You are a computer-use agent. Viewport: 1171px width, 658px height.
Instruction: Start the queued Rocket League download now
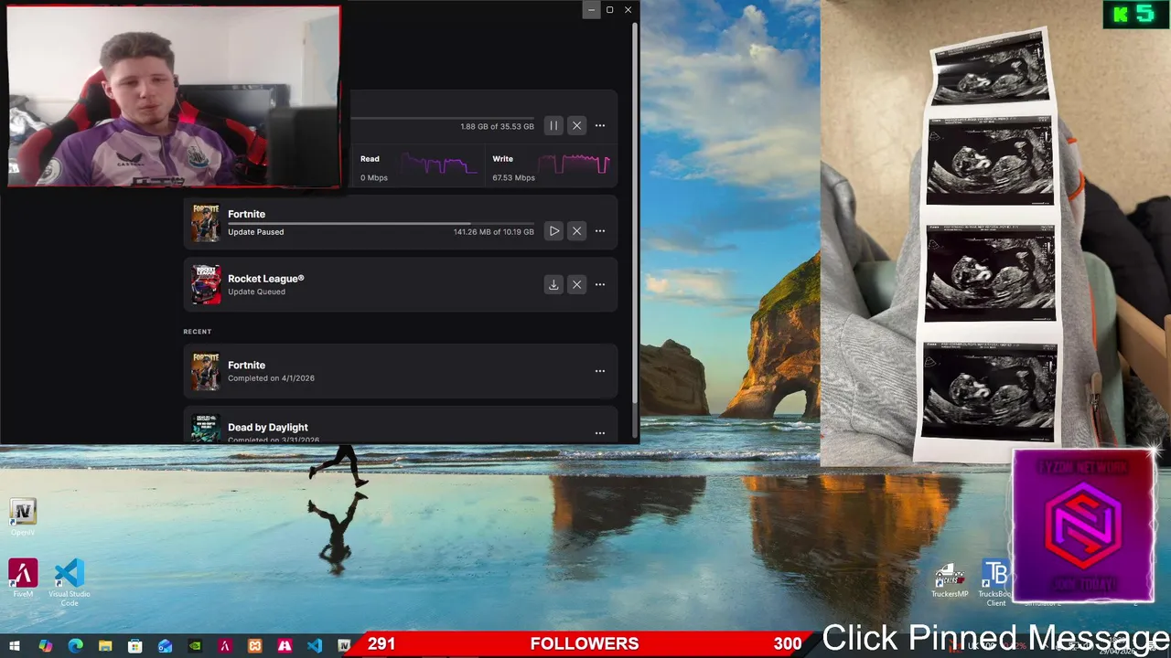(553, 284)
